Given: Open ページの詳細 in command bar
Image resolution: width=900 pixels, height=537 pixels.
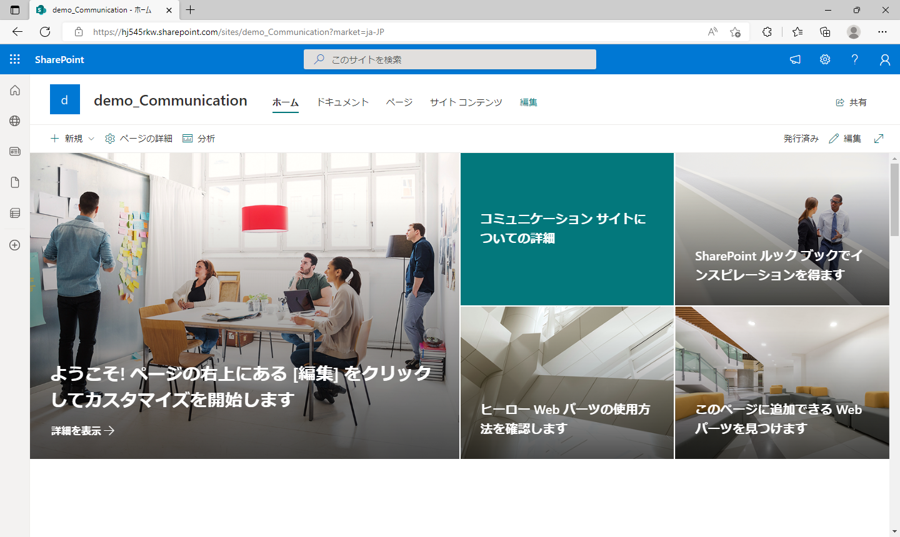Looking at the screenshot, I should (139, 139).
